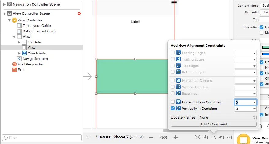Click the Embed In Stack icon

pyautogui.click(x=205, y=137)
